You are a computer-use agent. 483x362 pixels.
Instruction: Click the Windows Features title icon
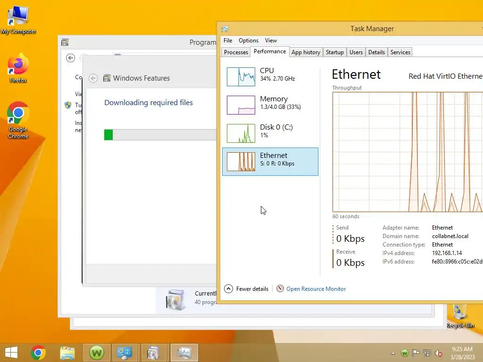click(x=107, y=78)
